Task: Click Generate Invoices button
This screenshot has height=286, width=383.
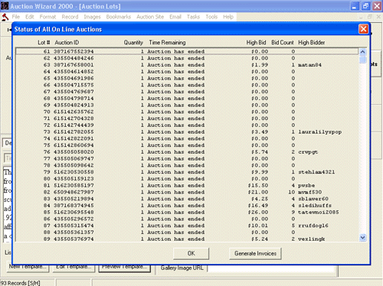Action: [x=255, y=253]
